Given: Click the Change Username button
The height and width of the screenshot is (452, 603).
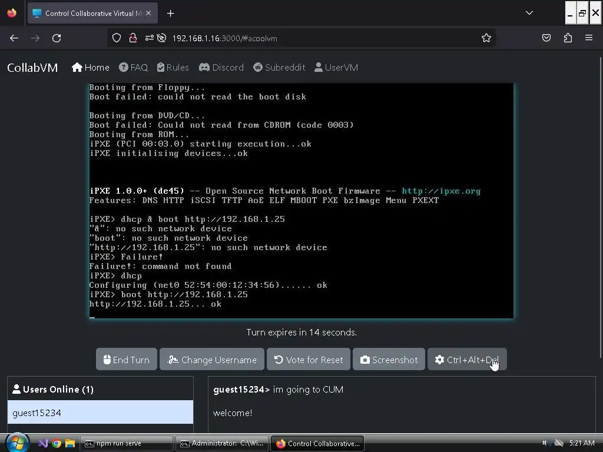Looking at the screenshot, I should point(212,360).
